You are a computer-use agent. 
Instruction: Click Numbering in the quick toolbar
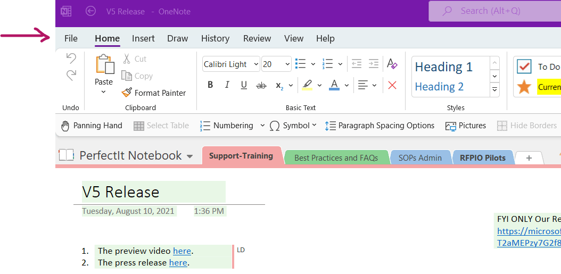coord(226,126)
